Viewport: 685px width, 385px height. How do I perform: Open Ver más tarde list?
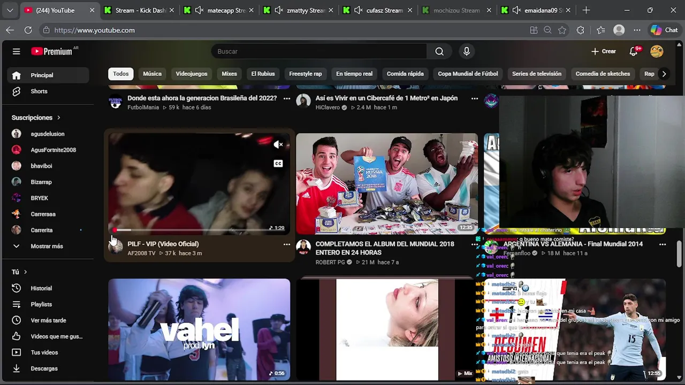click(48, 320)
